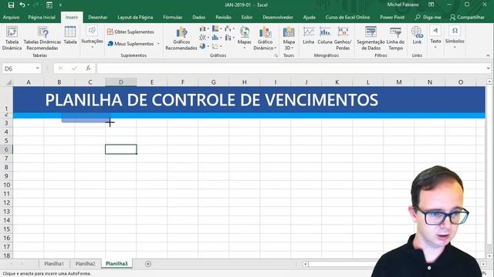Screen dimensions: 494x277
Task: Switch to the Layout da Página tab
Action: (x=135, y=17)
